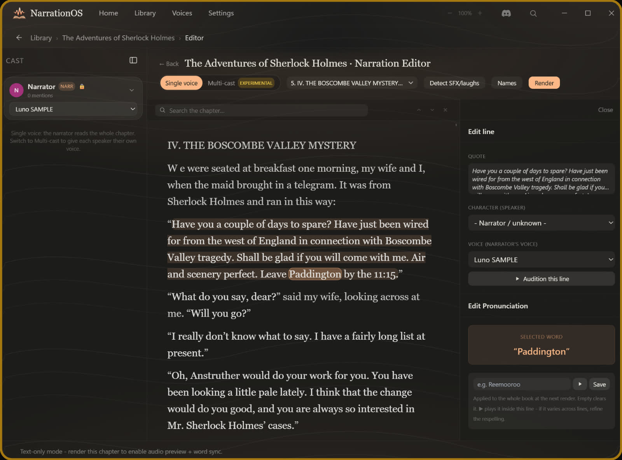The image size is (622, 460).
Task: Open the Home menu
Action: coord(108,13)
